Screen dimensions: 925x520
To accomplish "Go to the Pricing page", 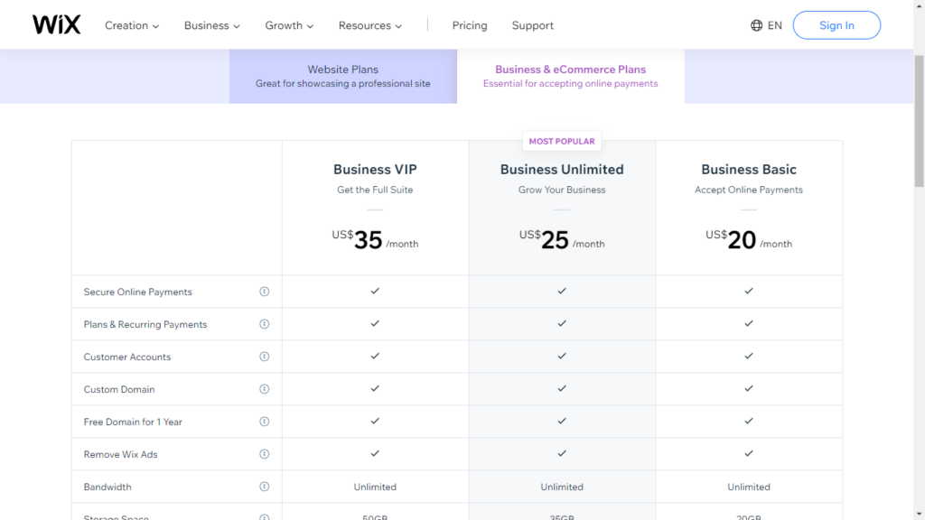I will point(470,25).
